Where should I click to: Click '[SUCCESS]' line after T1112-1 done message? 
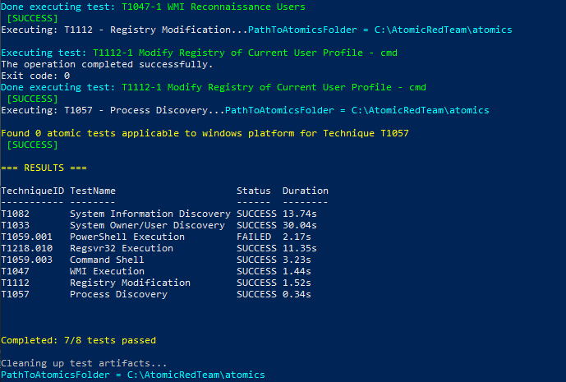[33, 99]
